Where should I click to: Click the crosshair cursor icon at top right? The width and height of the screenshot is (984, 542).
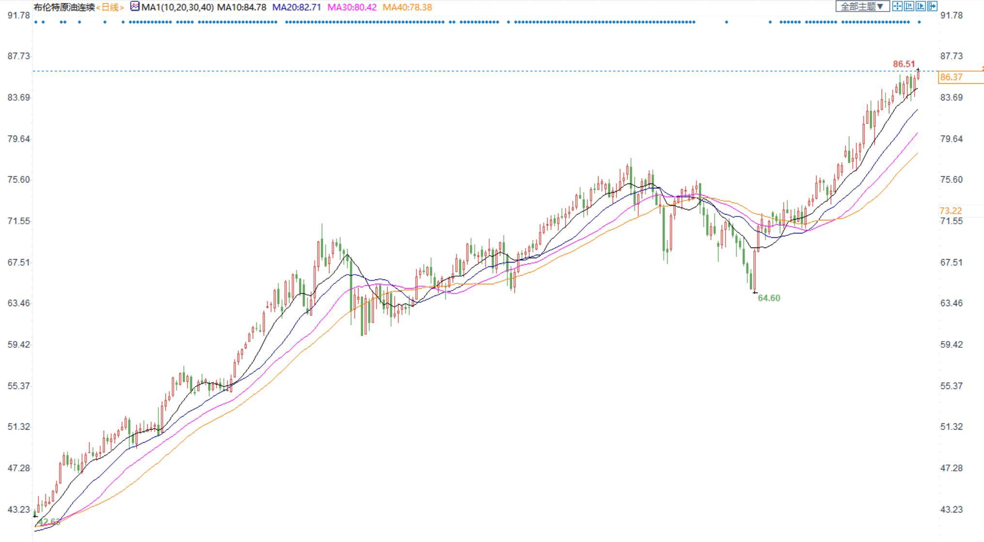pyautogui.click(x=897, y=6)
